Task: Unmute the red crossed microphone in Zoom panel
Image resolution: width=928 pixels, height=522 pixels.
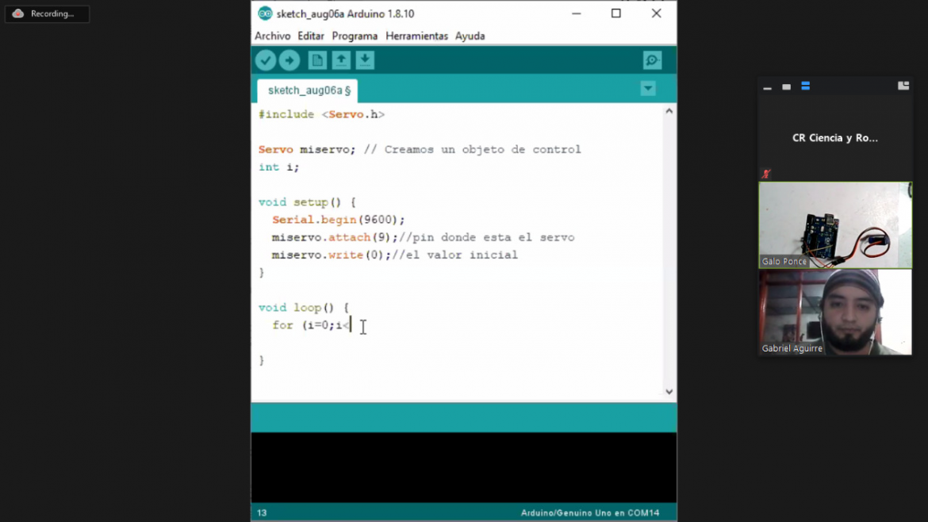Action: pos(765,173)
